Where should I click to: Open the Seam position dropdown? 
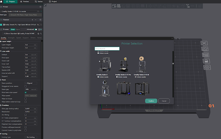31,83
